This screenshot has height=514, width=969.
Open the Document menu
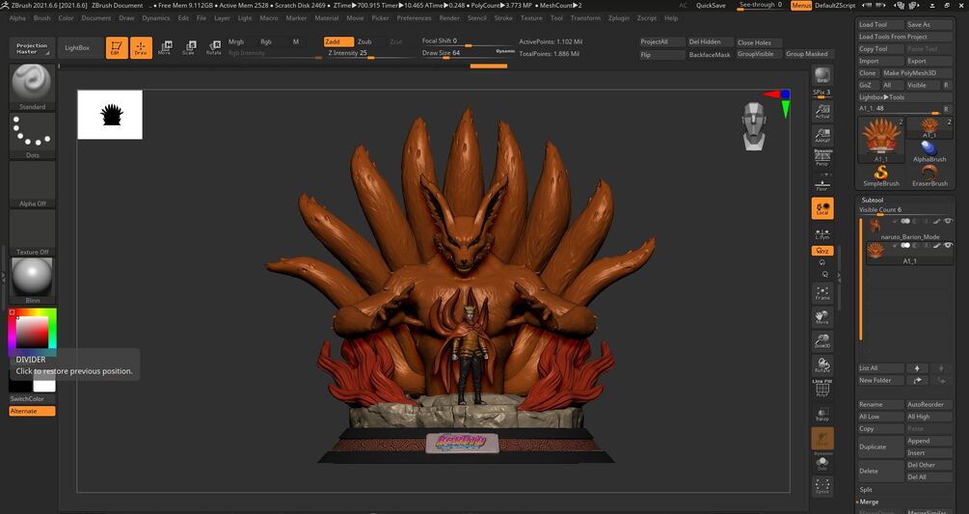tap(96, 18)
